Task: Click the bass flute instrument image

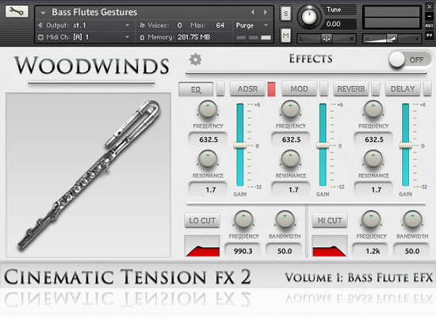Action: point(89,175)
